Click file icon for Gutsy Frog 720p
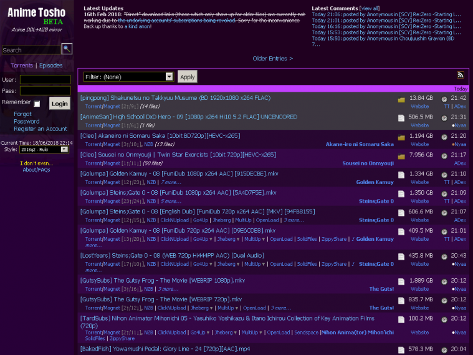 (401, 301)
